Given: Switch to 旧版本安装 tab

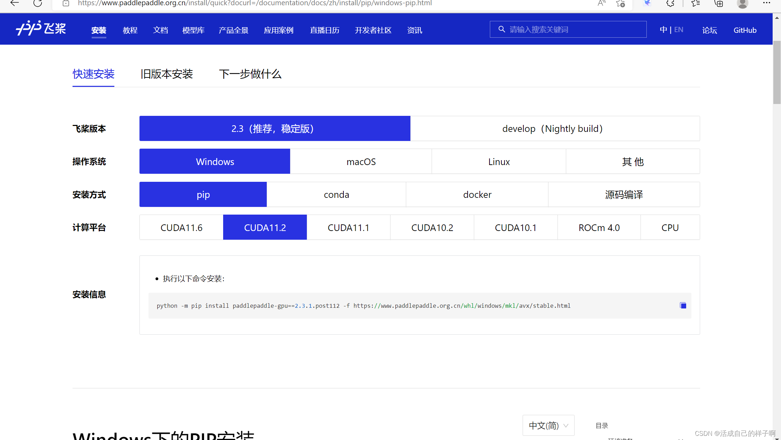Looking at the screenshot, I should pos(167,74).
